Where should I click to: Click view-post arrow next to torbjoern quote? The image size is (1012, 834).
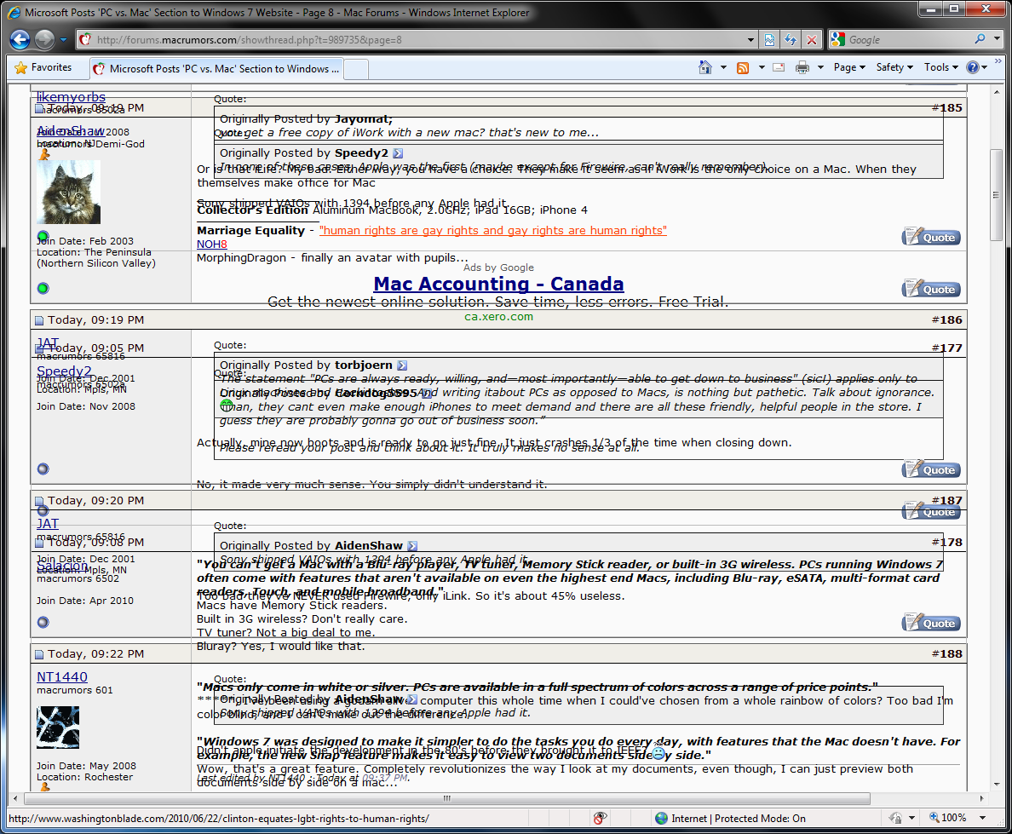click(402, 365)
